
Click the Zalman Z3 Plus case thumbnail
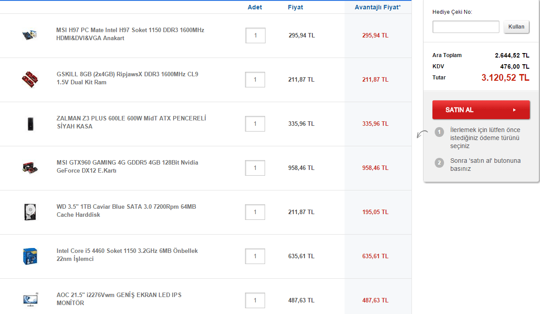(x=30, y=124)
